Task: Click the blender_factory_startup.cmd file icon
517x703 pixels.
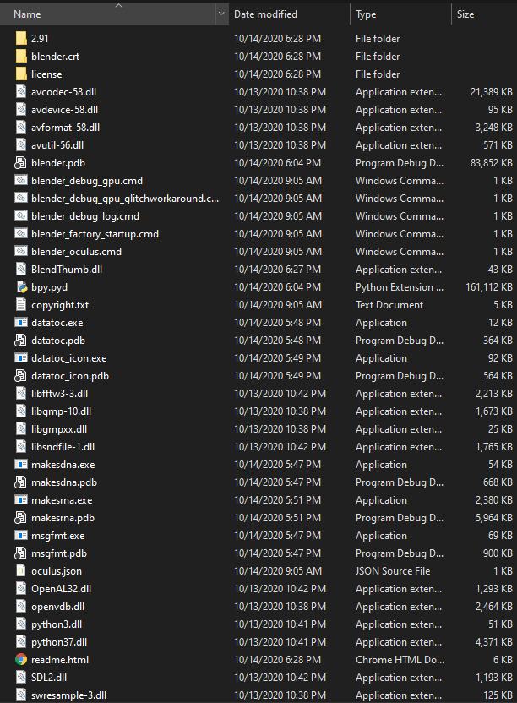Action: pyautogui.click(x=21, y=234)
